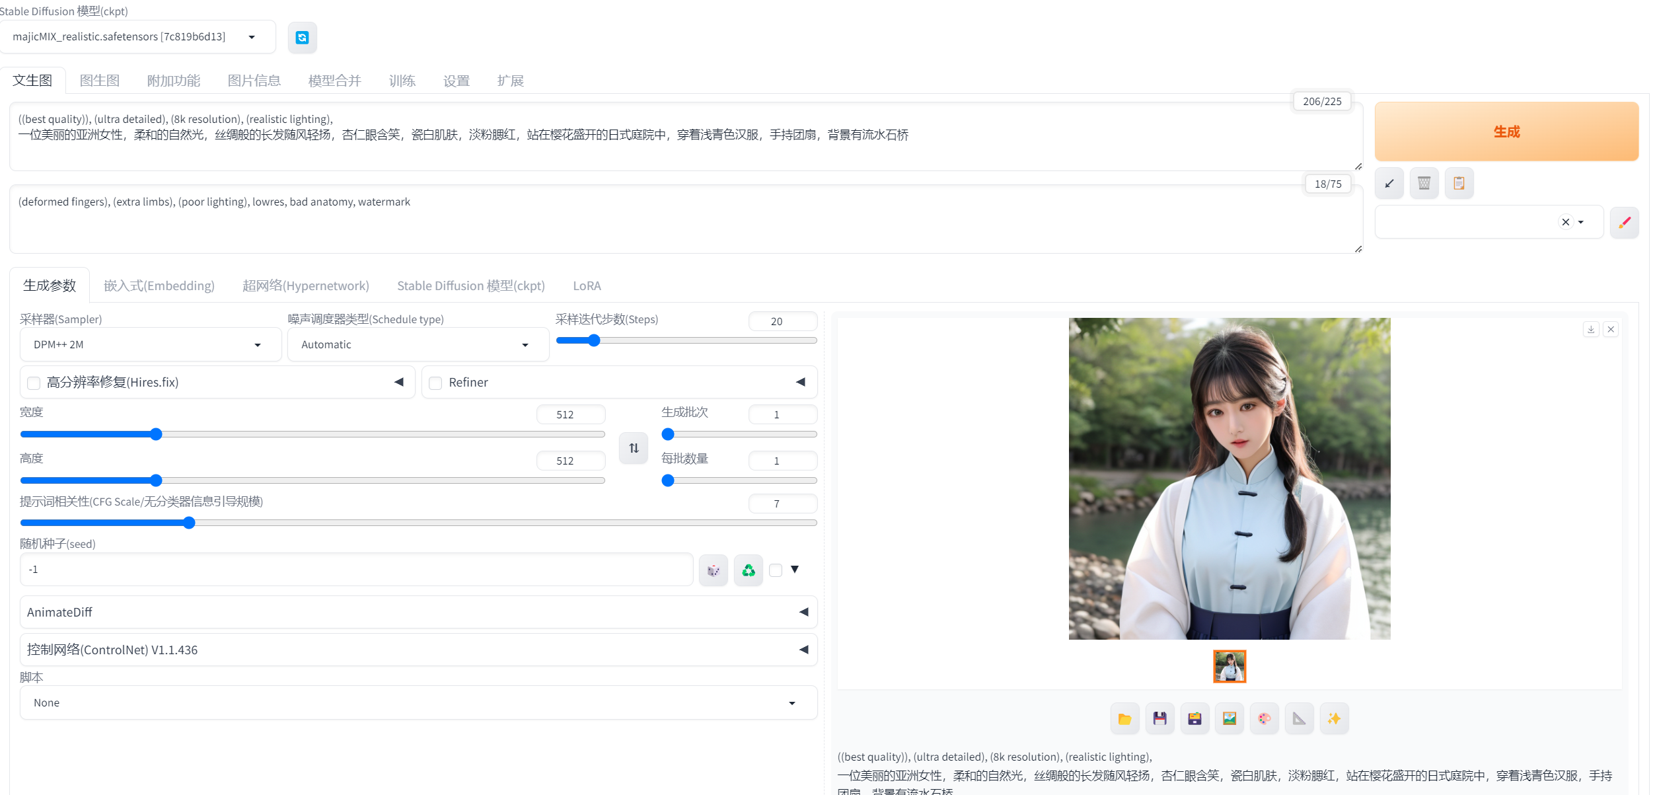
Task: Expand the ControlNet V1.1.436 section
Action: tap(418, 650)
